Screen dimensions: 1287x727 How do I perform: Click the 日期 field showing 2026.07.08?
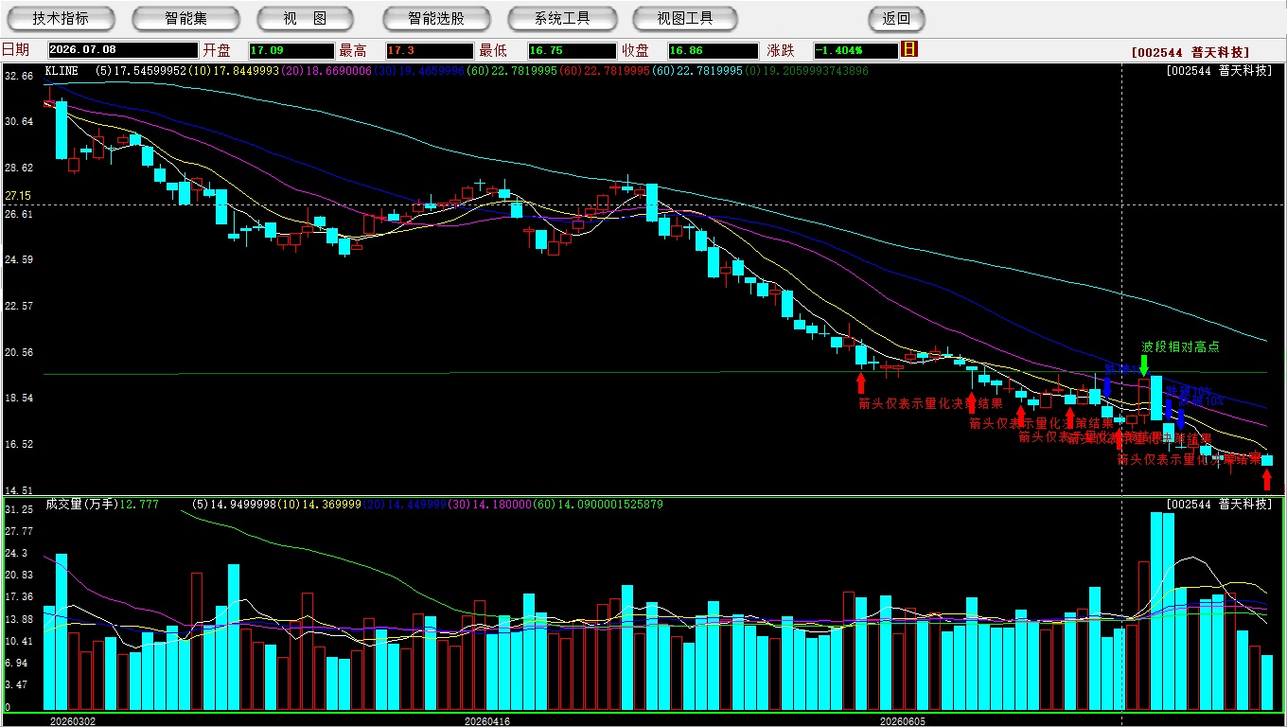point(123,50)
